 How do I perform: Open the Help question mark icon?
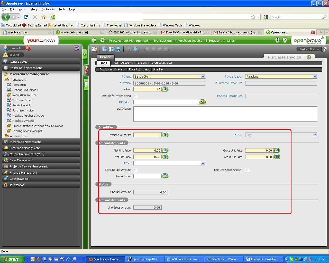coord(285,40)
